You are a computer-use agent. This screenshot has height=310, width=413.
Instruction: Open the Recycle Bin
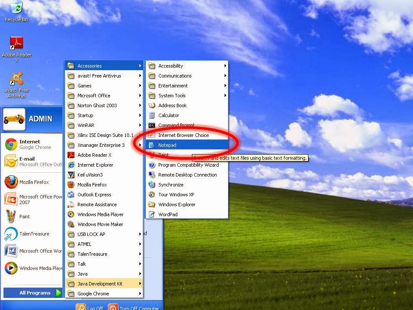pyautogui.click(x=16, y=9)
